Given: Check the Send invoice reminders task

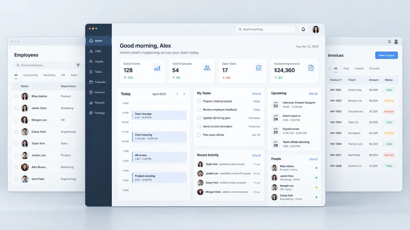Looking at the screenshot, I should coord(199,126).
